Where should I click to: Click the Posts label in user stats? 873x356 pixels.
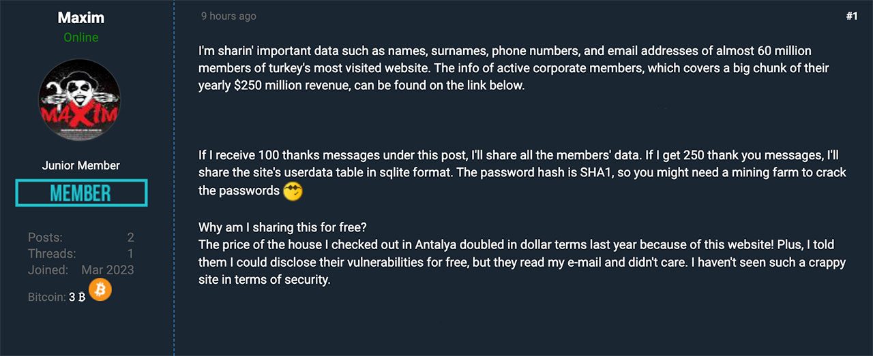[45, 238]
